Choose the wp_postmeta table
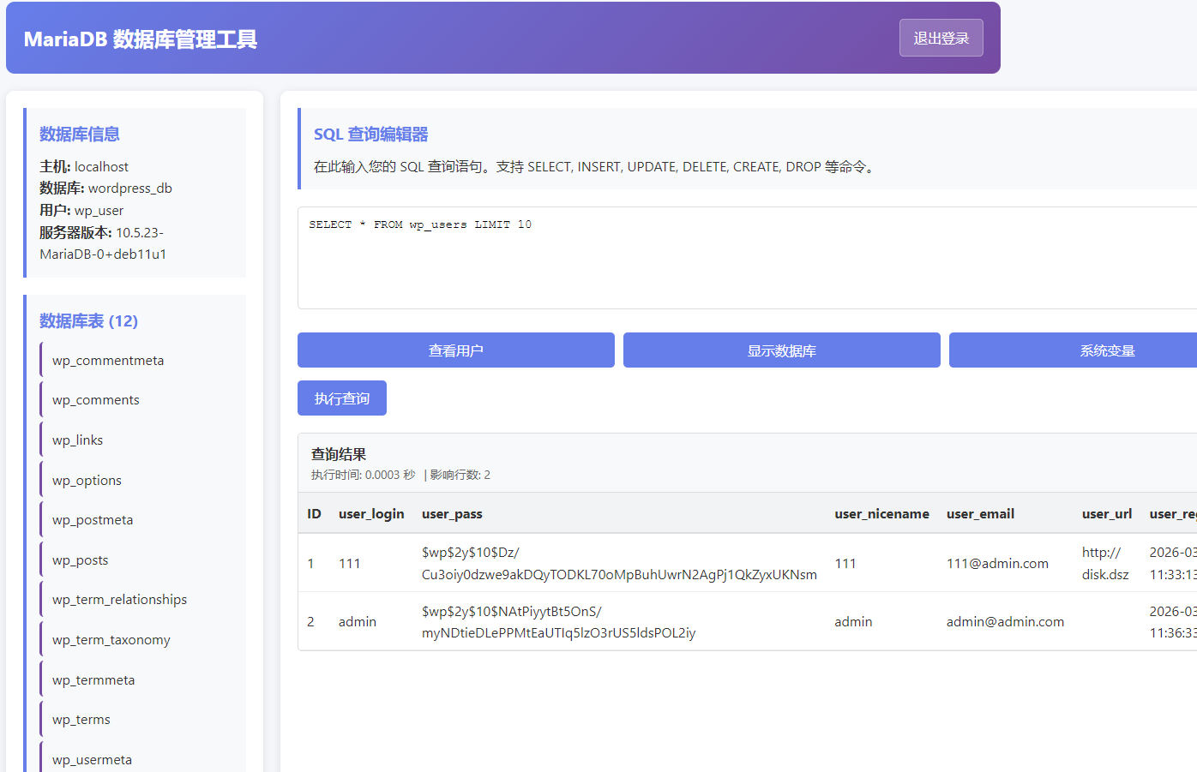The width and height of the screenshot is (1197, 772). 93,520
